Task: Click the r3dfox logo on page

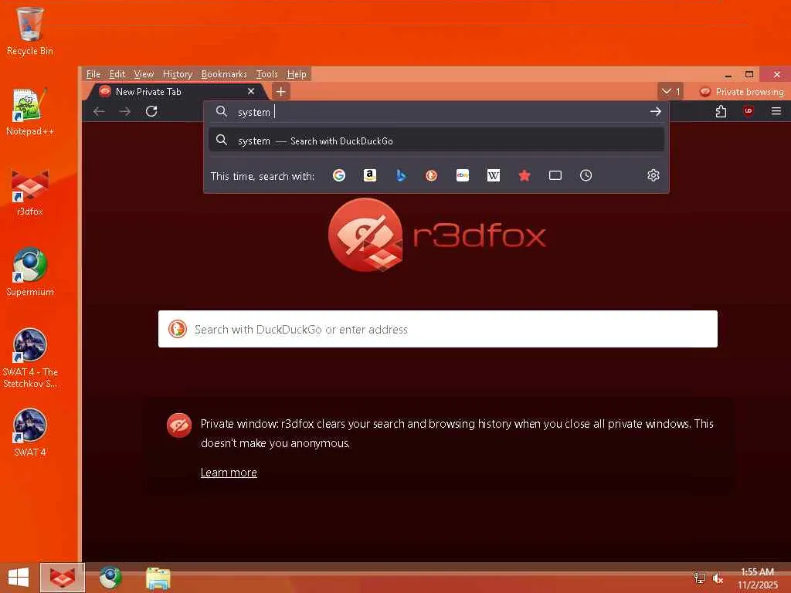Action: tap(437, 235)
